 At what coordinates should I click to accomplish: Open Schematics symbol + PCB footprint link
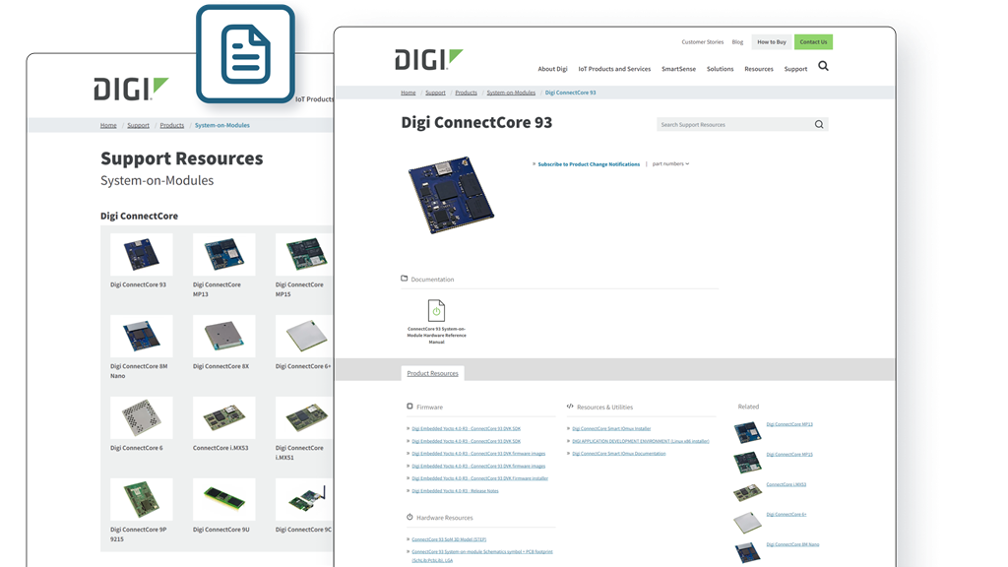(x=481, y=555)
